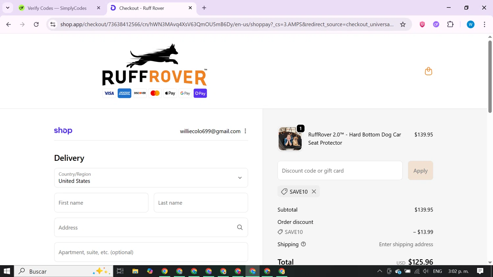Open Task View on taskbar

pos(120,271)
